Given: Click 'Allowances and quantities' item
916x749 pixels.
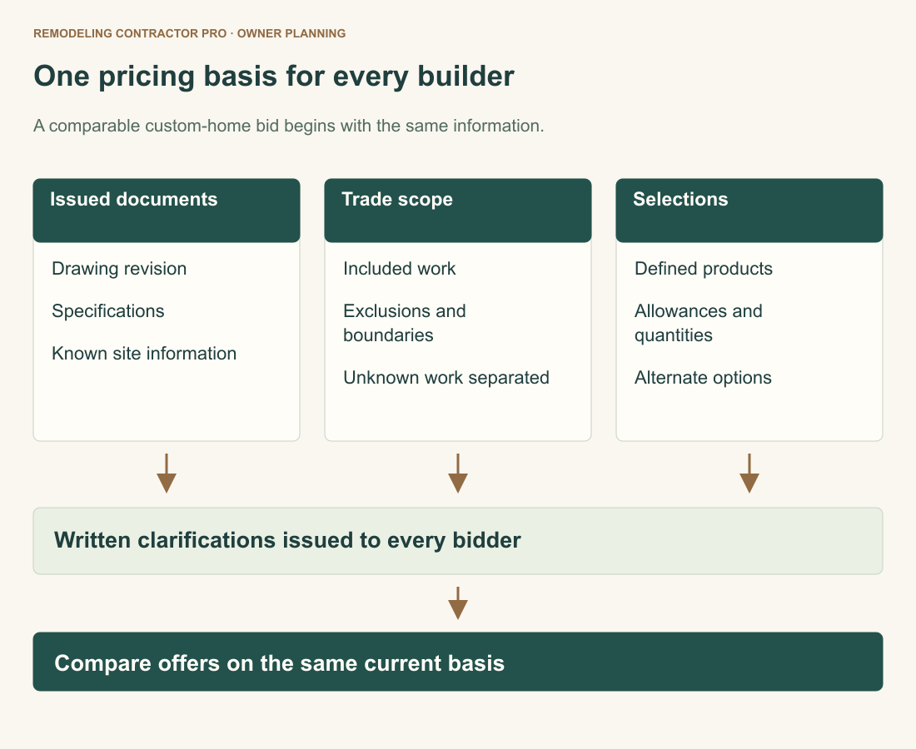Looking at the screenshot, I should click(x=699, y=323).
